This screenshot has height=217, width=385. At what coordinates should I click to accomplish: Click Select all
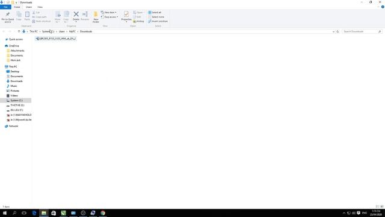click(x=155, y=13)
